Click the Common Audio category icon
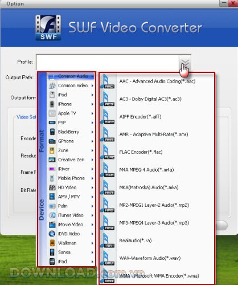 coord(52,76)
